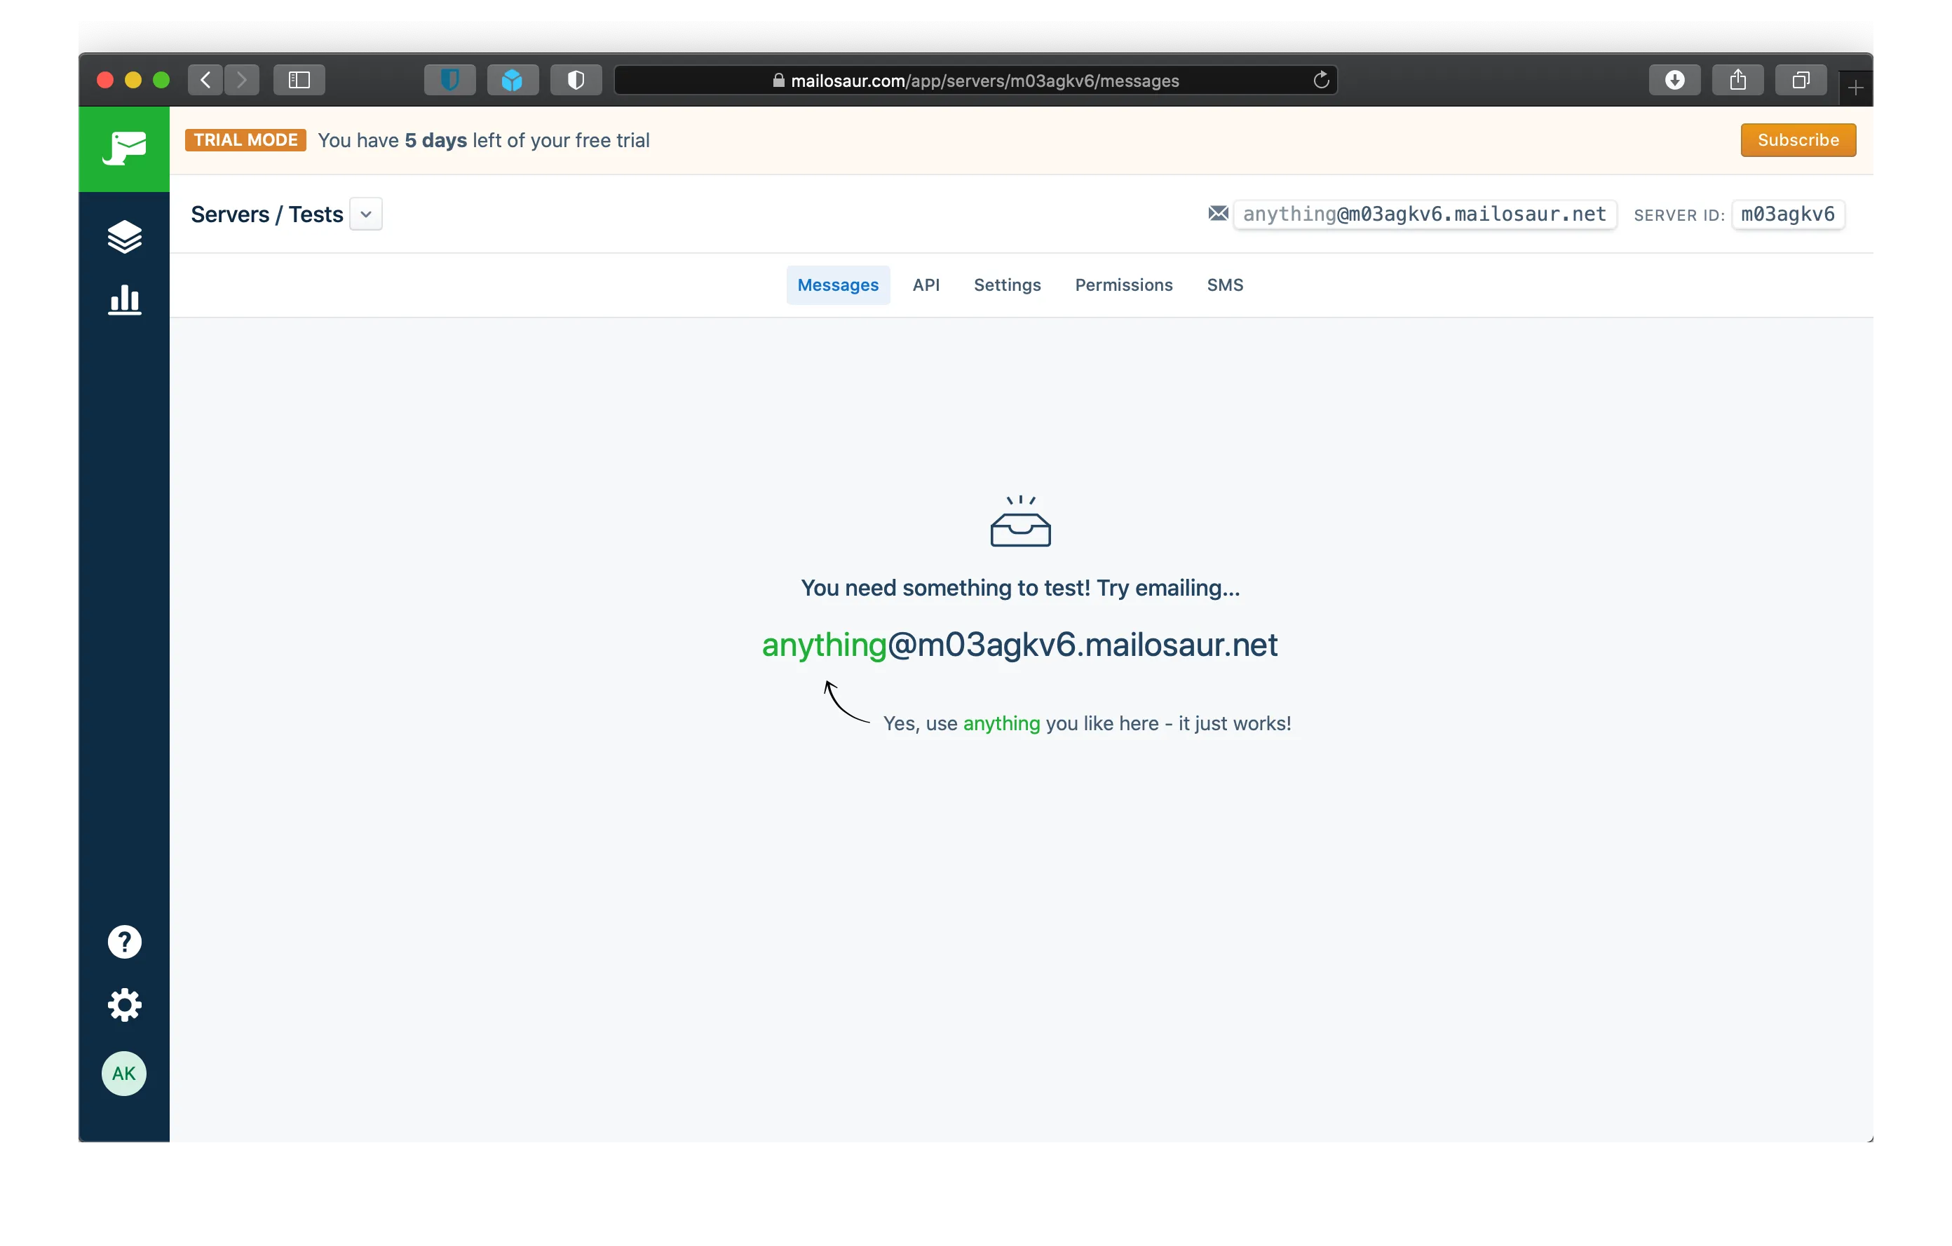Click the Mailosaur logo icon

[x=124, y=149]
